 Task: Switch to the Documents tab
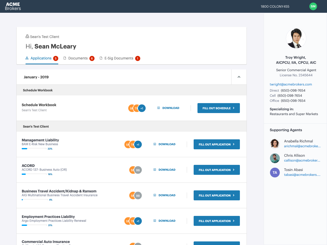coord(78,58)
